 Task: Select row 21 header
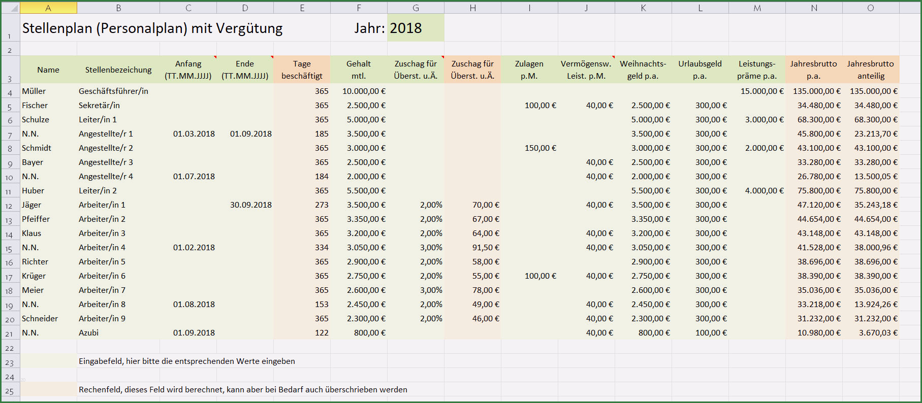(10, 333)
